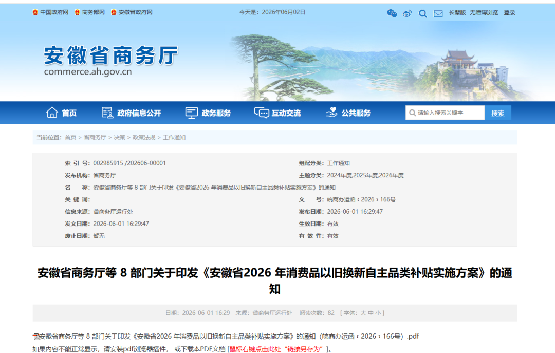Click the home house icon in navbar
Image resolution: width=555 pixels, height=353 pixels.
tap(52, 113)
